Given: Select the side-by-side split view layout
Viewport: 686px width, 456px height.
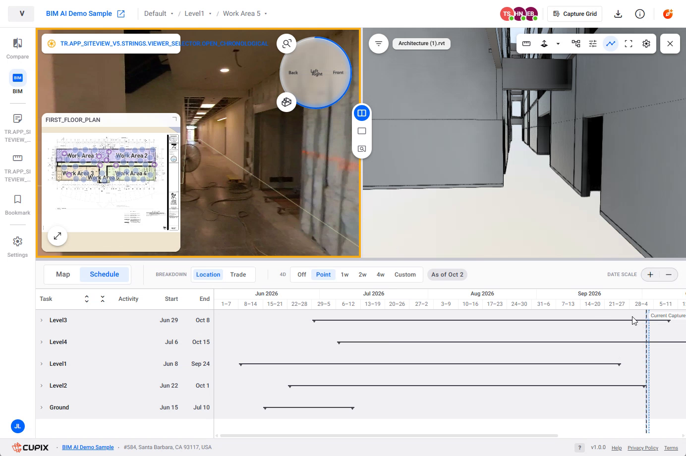Looking at the screenshot, I should point(362,113).
